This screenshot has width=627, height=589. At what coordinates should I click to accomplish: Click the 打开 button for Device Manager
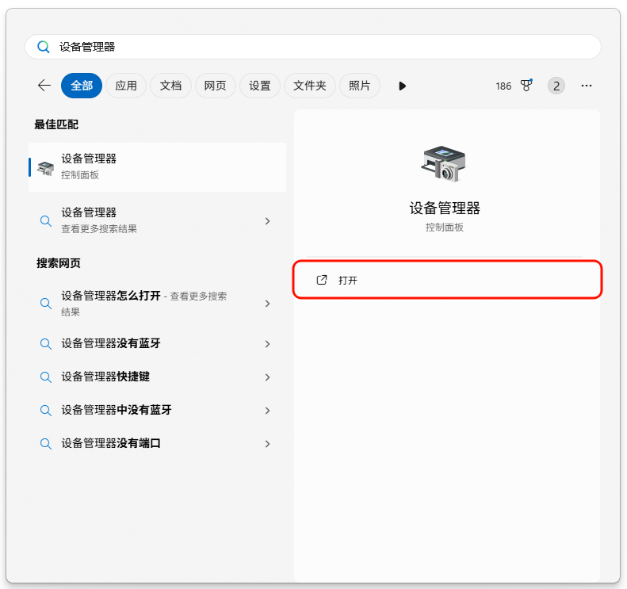pyautogui.click(x=447, y=280)
